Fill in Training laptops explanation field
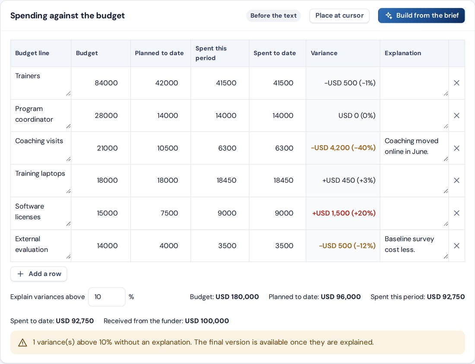The height and width of the screenshot is (364, 475). tap(414, 180)
